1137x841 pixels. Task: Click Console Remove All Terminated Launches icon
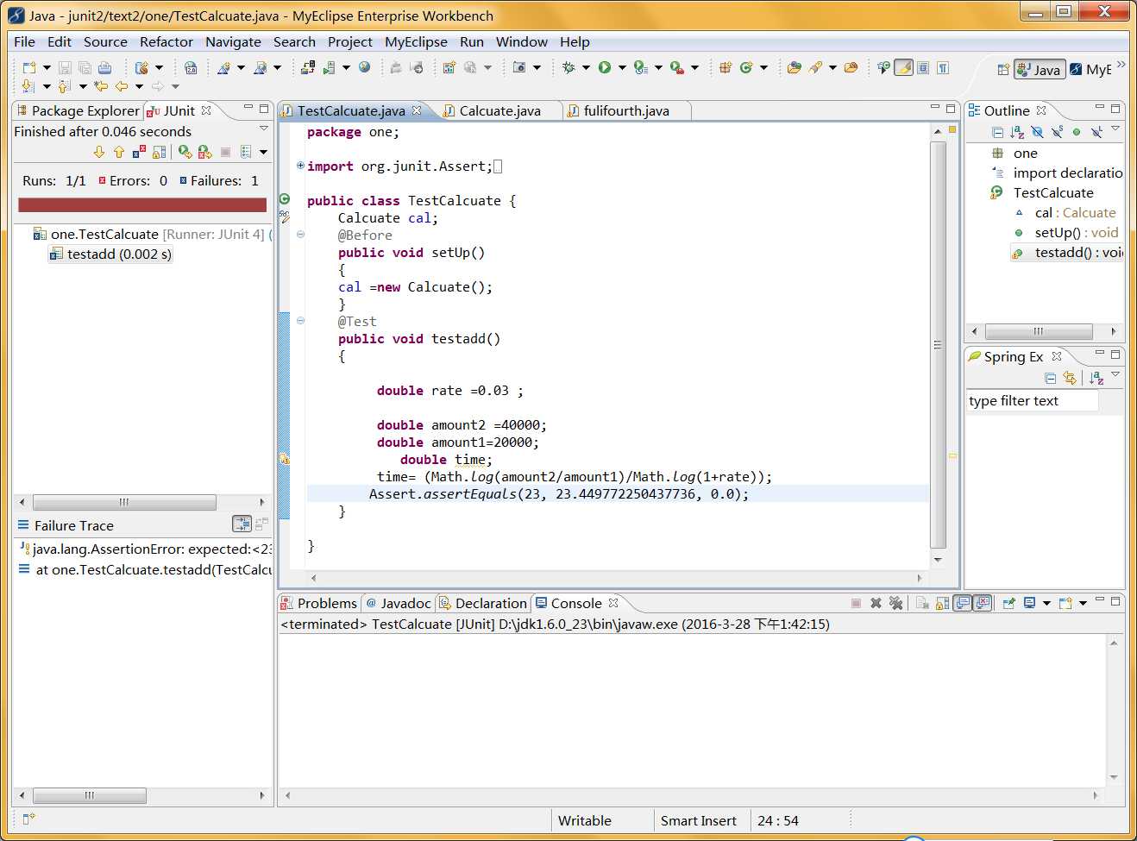(x=896, y=603)
